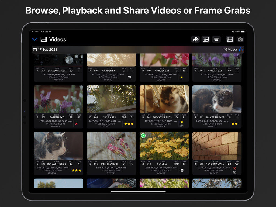Open the metadata note icon on 5C33.mov
This screenshot has width=276, height=207.
click(129, 77)
